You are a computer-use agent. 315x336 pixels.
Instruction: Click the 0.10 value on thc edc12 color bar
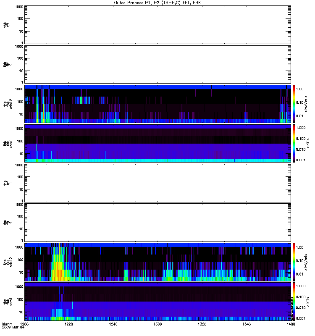point(299,260)
